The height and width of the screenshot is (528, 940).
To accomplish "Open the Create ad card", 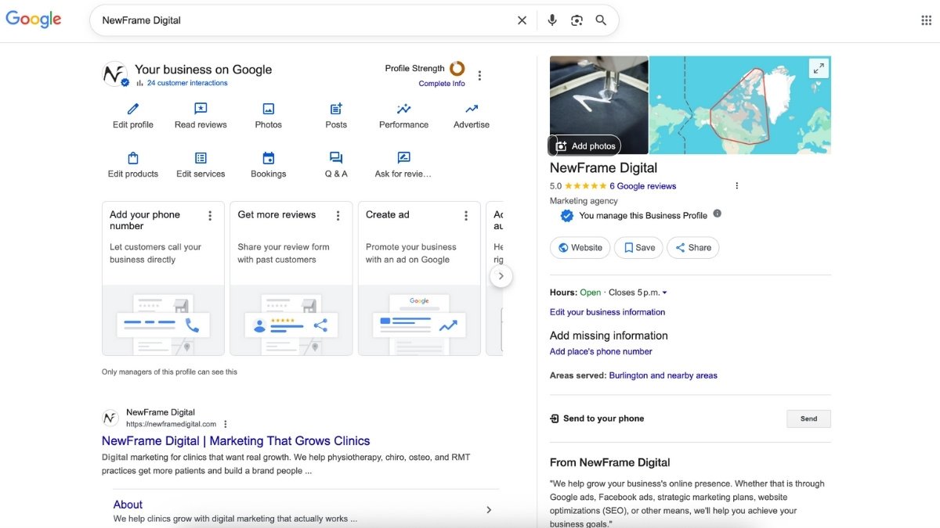I will pyautogui.click(x=419, y=278).
